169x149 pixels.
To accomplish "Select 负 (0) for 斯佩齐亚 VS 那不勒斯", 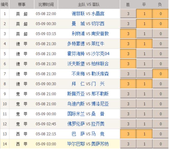I will 161,94.
